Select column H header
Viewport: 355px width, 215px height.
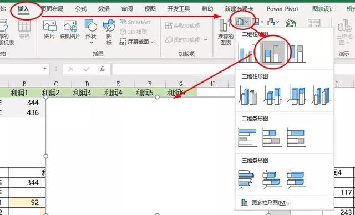[x=212, y=84]
